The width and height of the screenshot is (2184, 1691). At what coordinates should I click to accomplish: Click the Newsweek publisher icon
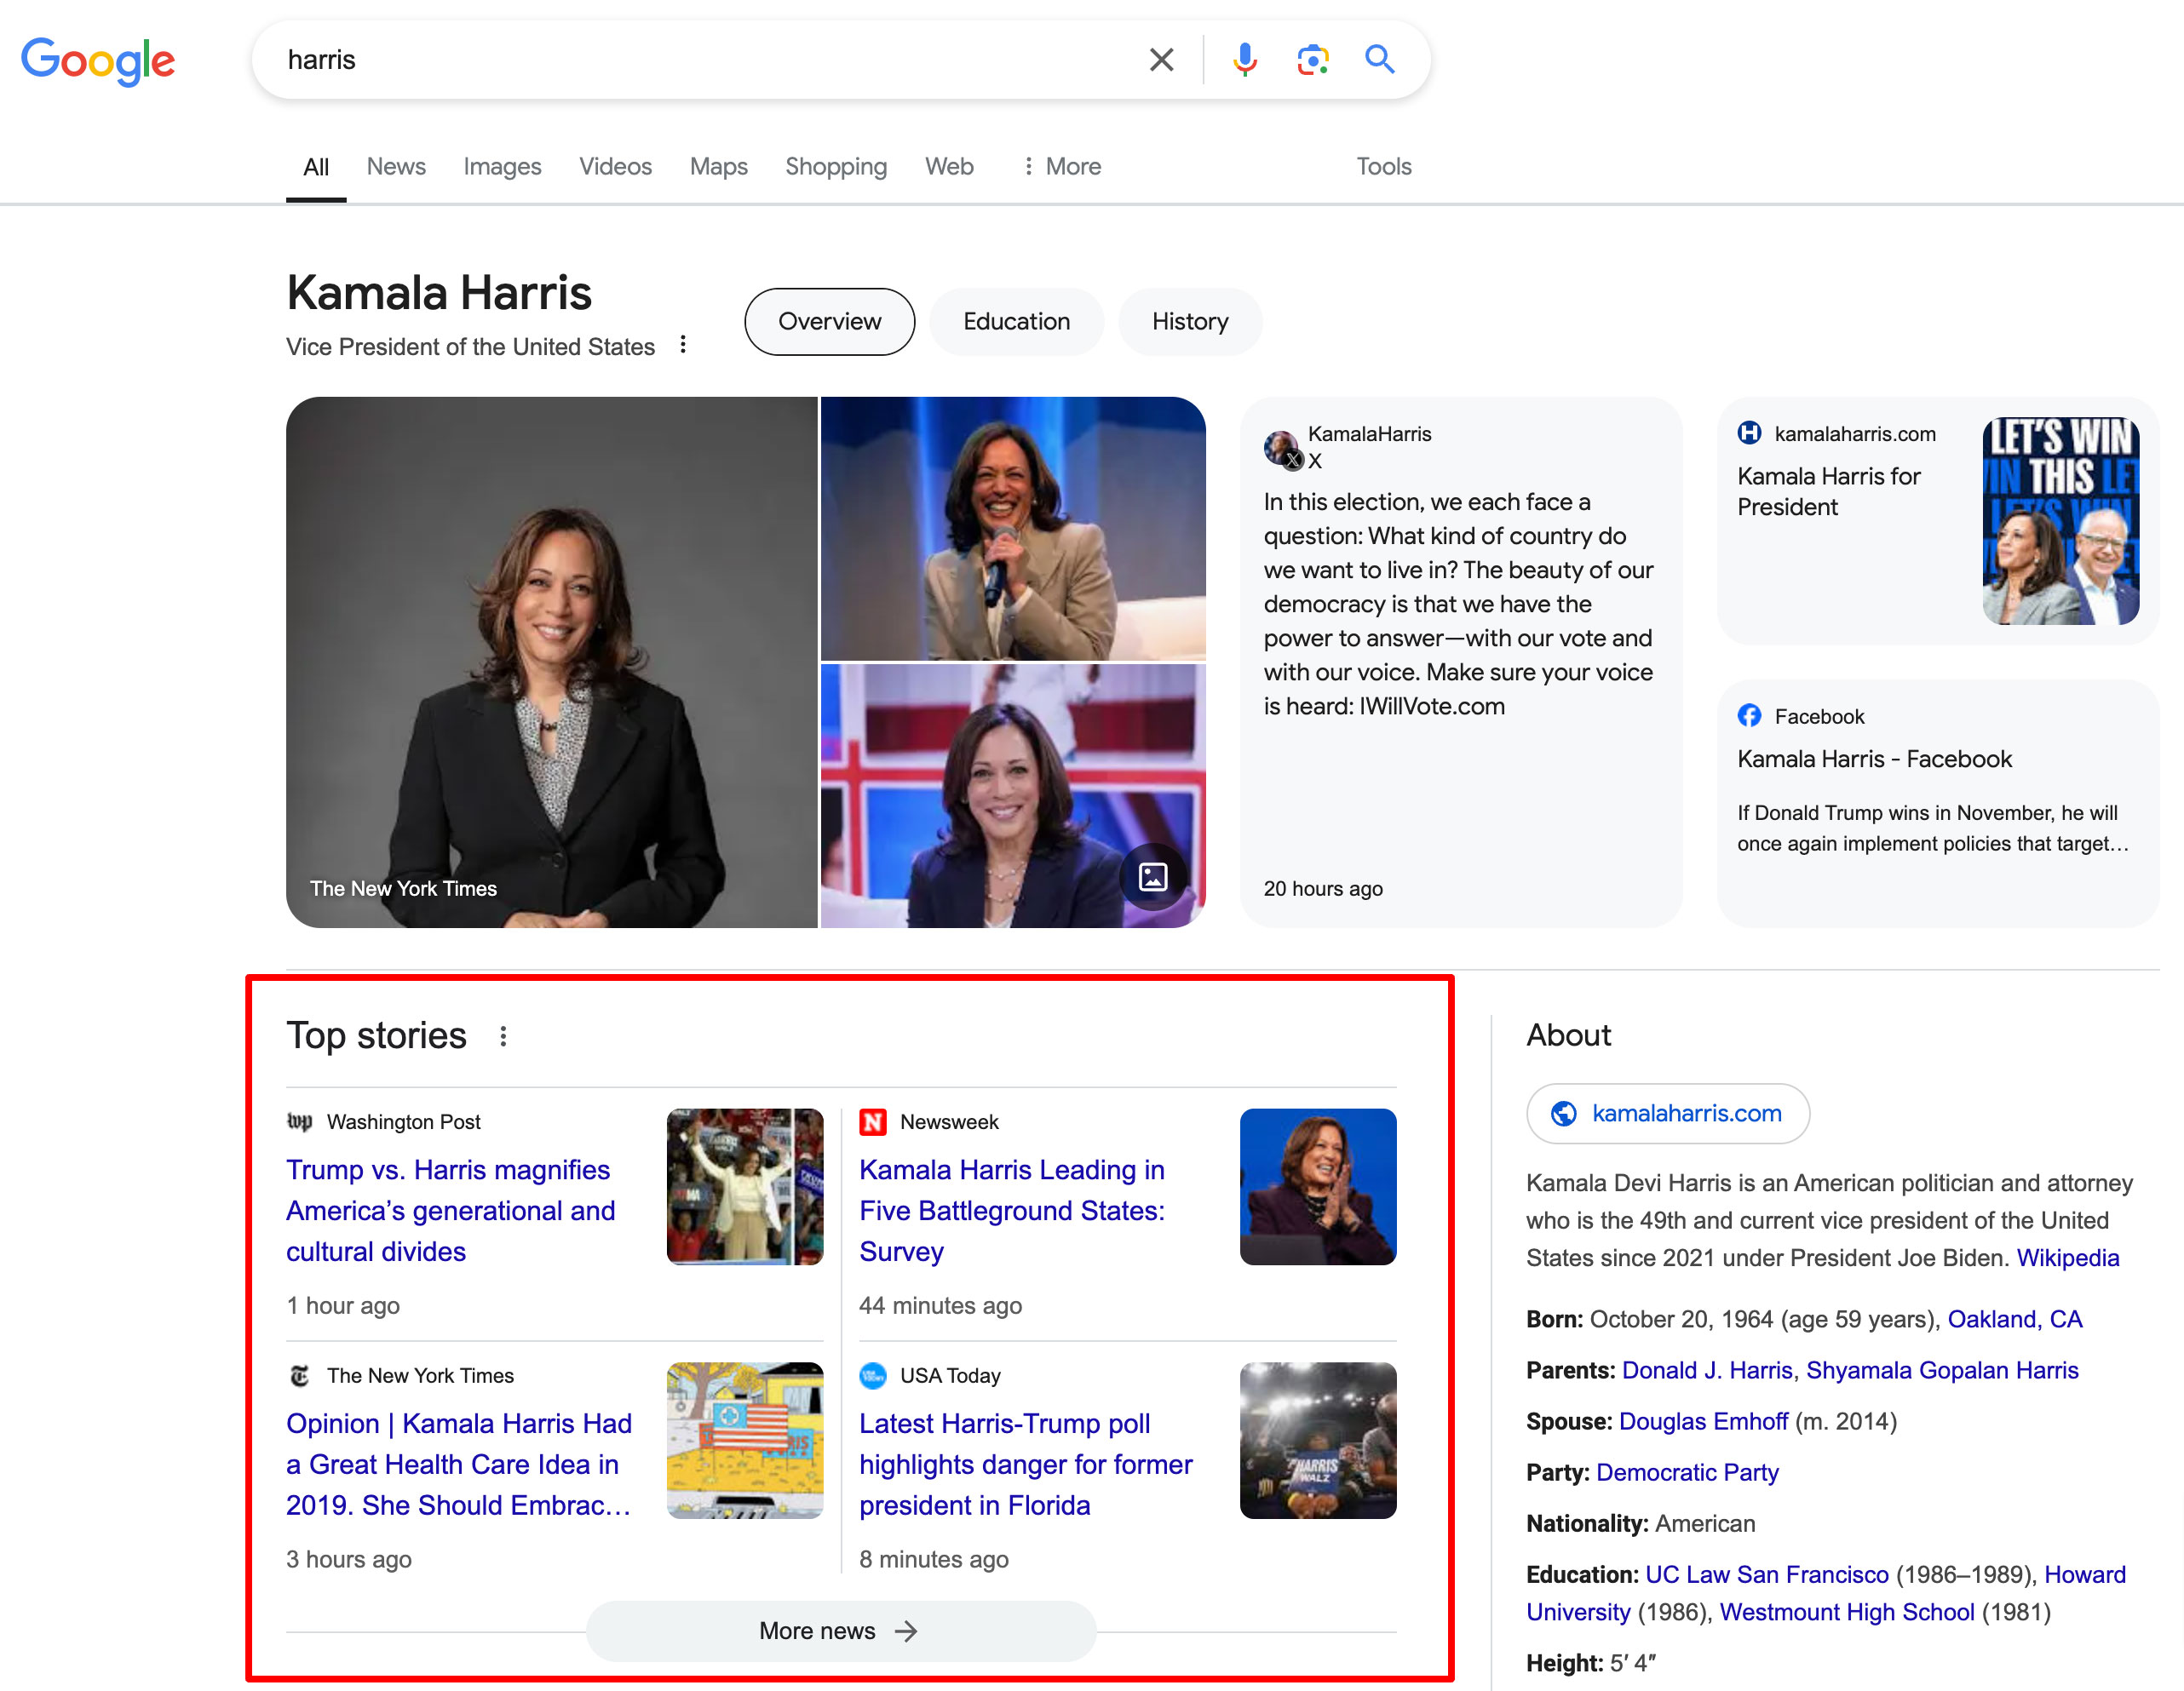pos(874,1121)
